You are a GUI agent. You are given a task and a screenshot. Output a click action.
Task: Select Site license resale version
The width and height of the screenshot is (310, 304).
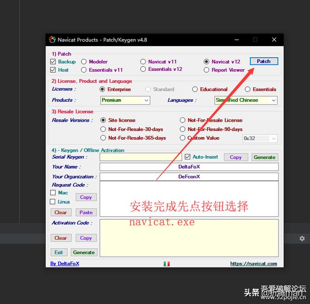pos(103,120)
